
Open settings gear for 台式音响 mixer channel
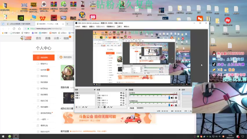tap(176, 98)
